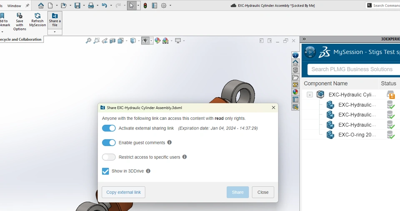Viewport: 400px width, 211px height.
Task: Collapse the task pane with double chevron
Action: tap(304, 39)
